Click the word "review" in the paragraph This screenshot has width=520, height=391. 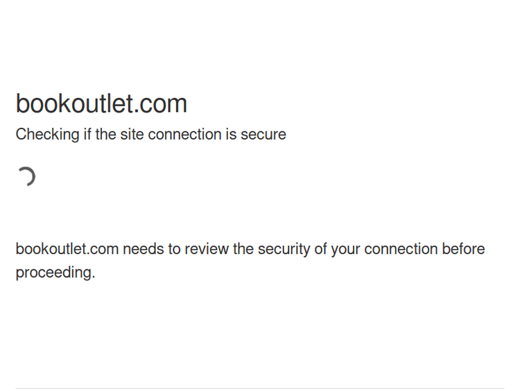(207, 249)
